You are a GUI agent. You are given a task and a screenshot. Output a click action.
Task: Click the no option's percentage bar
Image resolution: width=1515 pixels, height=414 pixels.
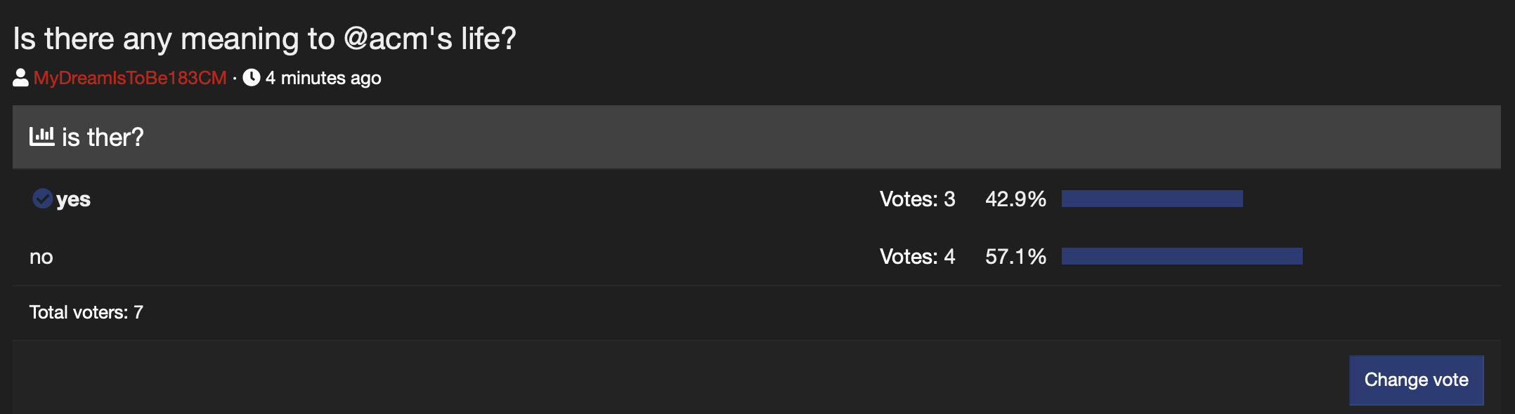pos(1181,256)
